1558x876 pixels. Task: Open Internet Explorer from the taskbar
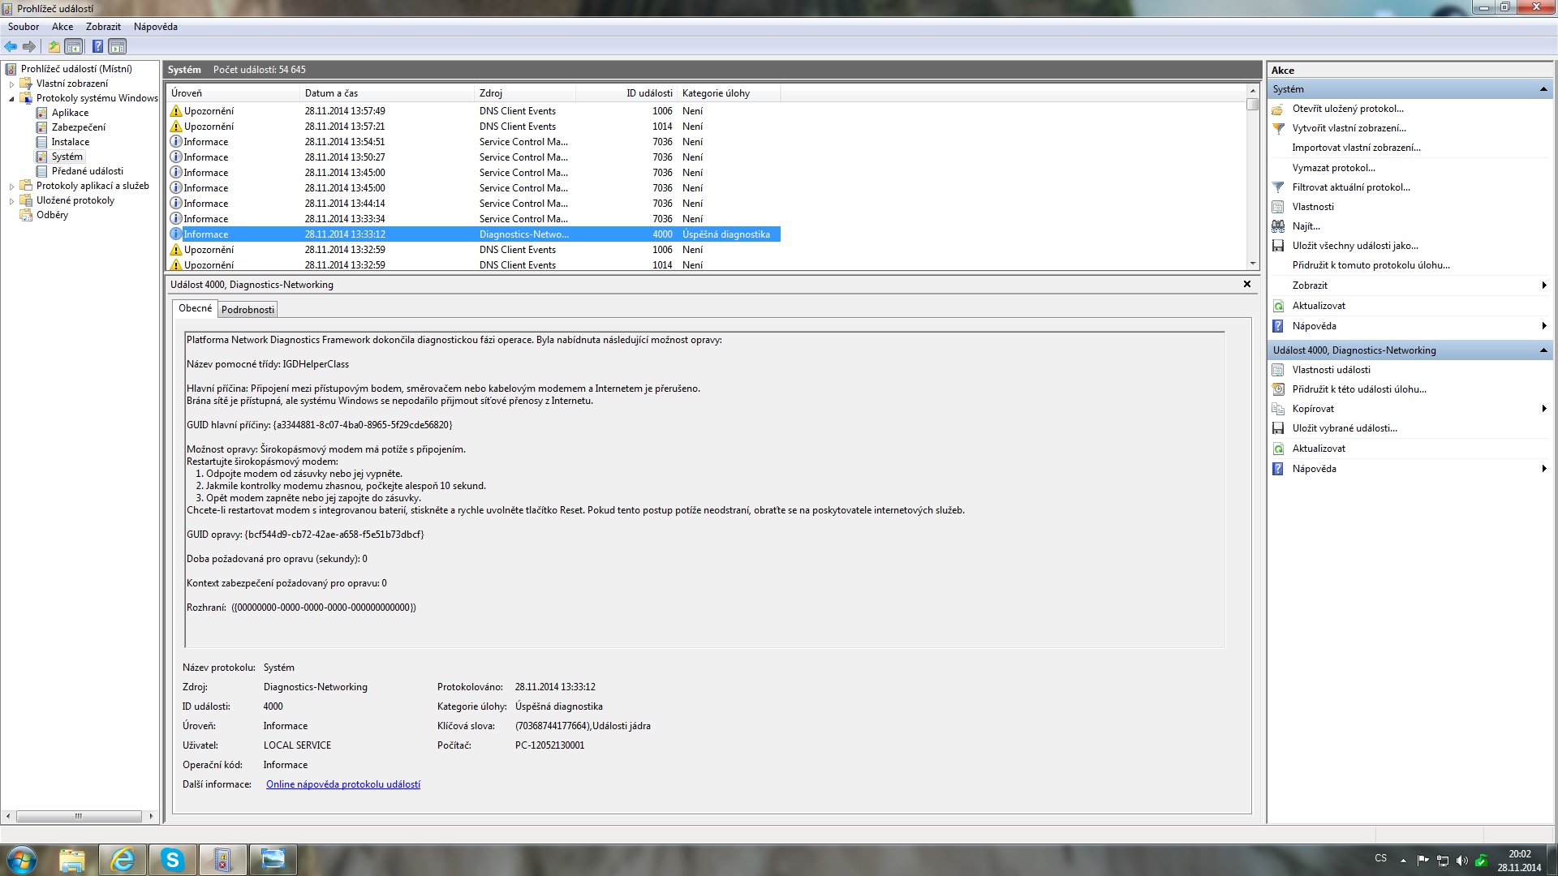pyautogui.click(x=123, y=860)
